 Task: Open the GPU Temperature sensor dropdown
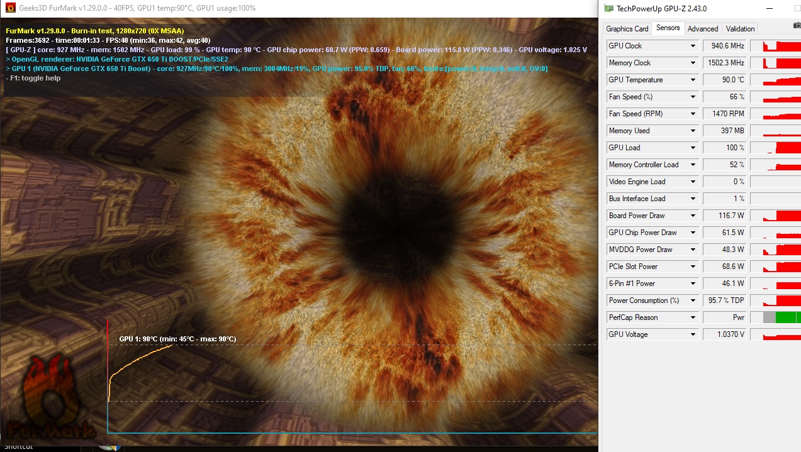pyautogui.click(x=693, y=80)
